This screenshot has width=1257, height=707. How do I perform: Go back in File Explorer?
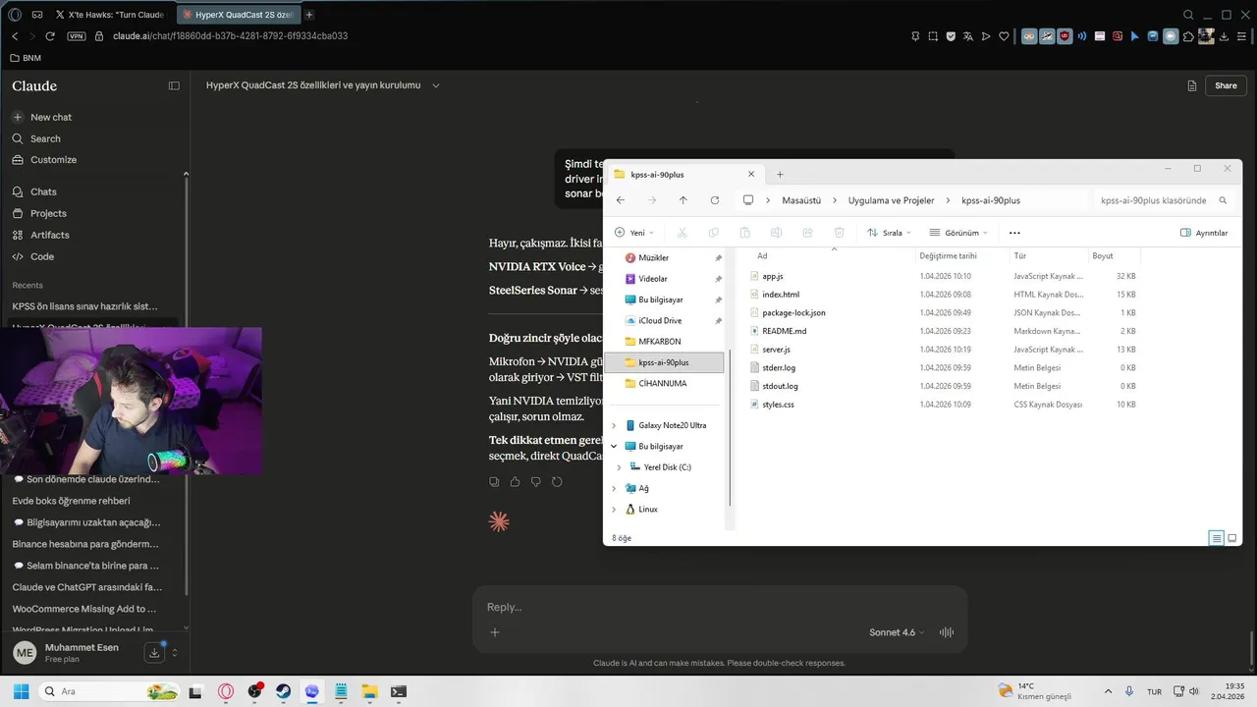tap(621, 200)
